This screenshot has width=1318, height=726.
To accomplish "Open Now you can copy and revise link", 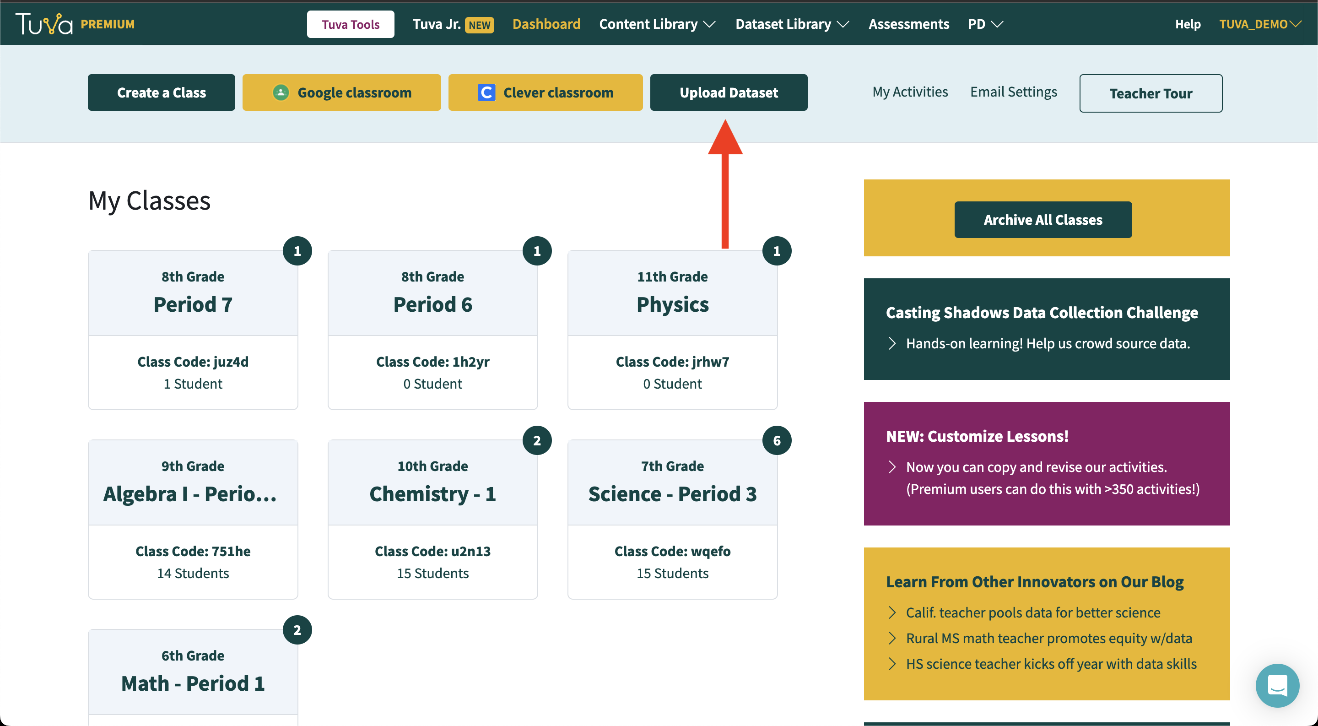I will click(x=1053, y=478).
